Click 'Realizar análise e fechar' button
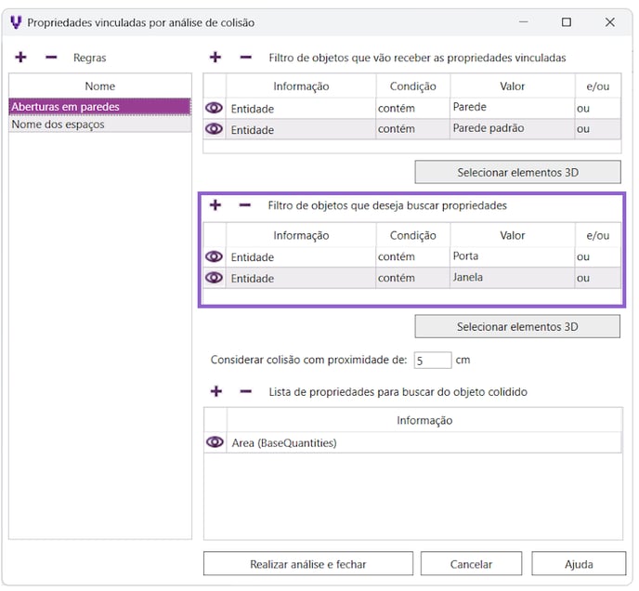 307,564
